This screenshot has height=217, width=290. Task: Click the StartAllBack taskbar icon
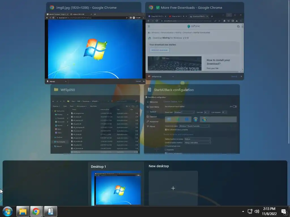(50, 211)
